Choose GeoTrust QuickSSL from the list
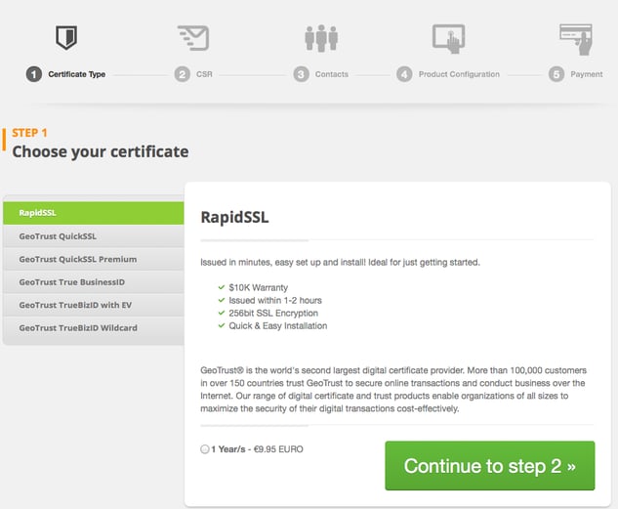Viewport: 618px width, 509px height. click(94, 236)
